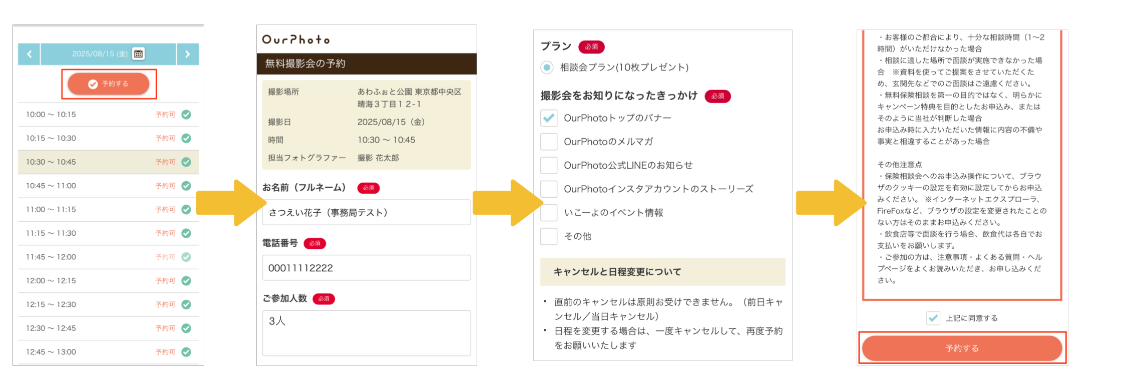Viewport: 1134px width, 378px height.
Task: Go to previous day arrow
Action: coord(29,54)
